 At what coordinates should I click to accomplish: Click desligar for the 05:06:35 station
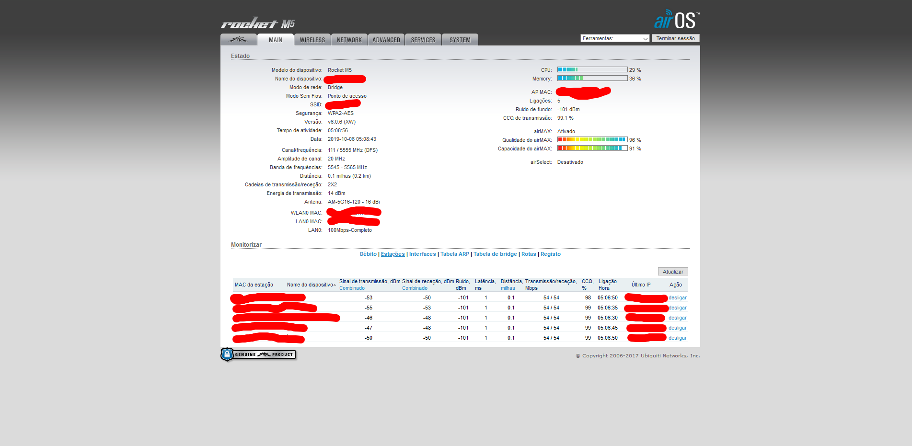pos(678,308)
